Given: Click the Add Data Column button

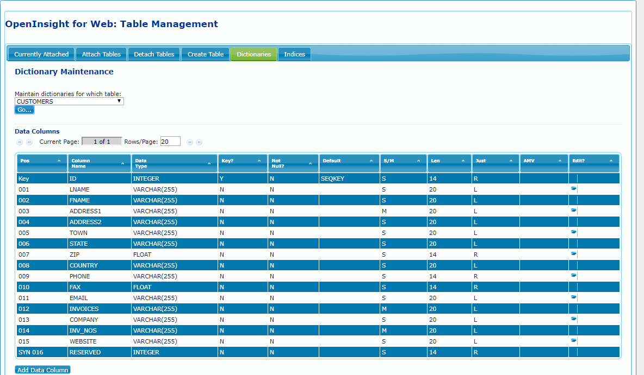Looking at the screenshot, I should click(43, 370).
